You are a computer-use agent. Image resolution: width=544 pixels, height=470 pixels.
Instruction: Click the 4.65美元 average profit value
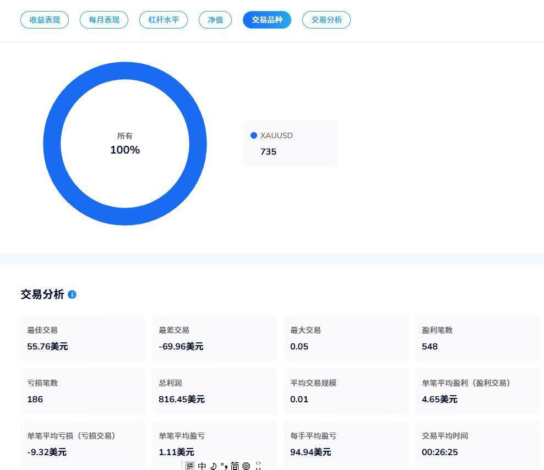click(439, 399)
